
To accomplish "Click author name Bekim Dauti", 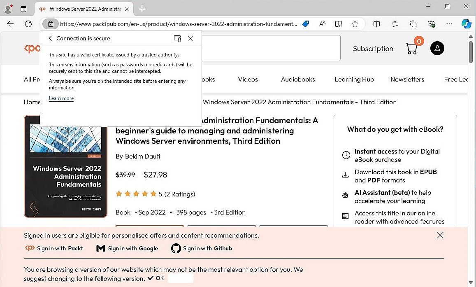I will click(143, 156).
